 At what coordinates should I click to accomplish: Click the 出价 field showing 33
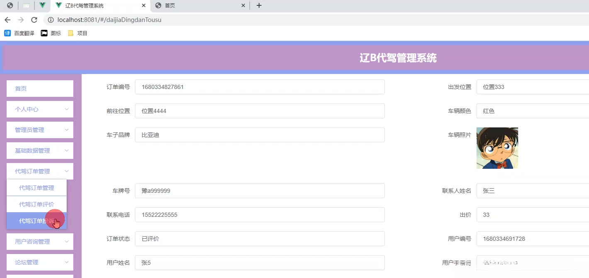click(x=533, y=215)
